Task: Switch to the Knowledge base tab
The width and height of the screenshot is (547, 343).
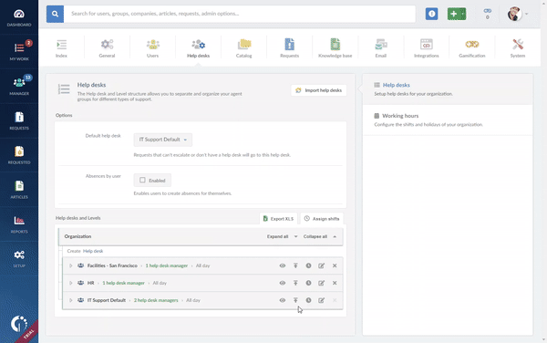Action: tap(335, 48)
